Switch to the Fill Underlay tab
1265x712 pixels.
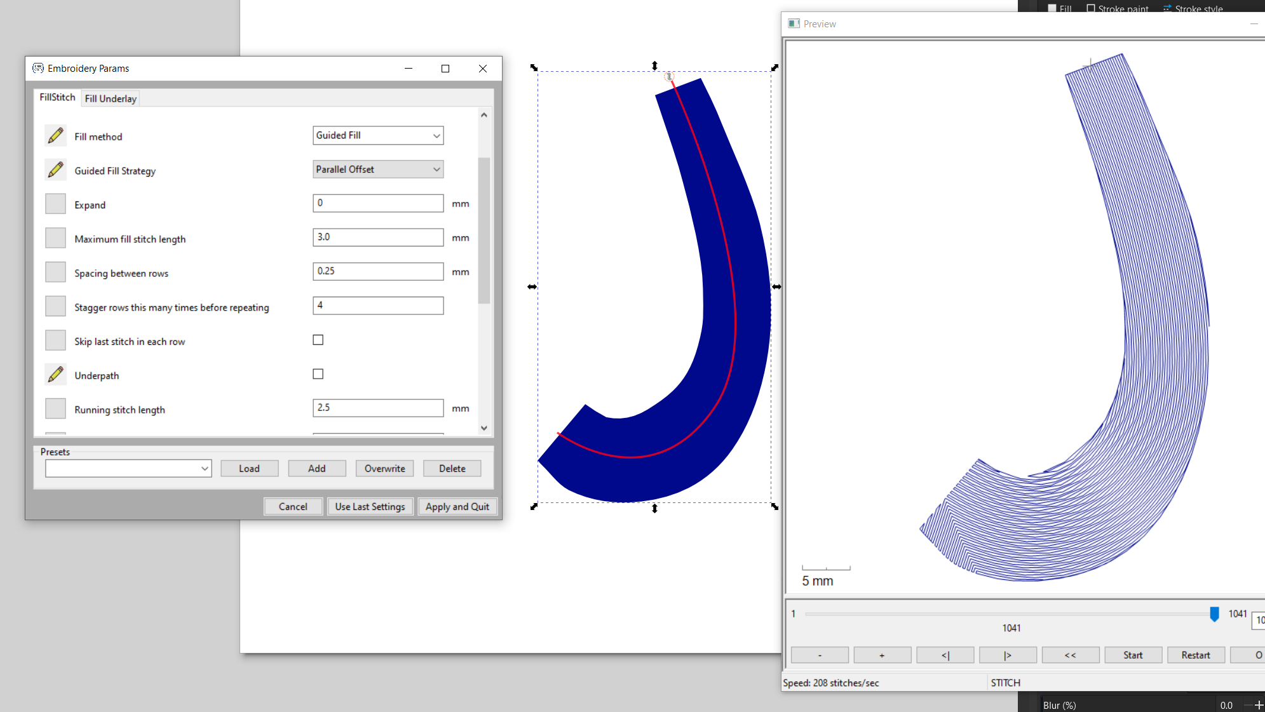(111, 98)
